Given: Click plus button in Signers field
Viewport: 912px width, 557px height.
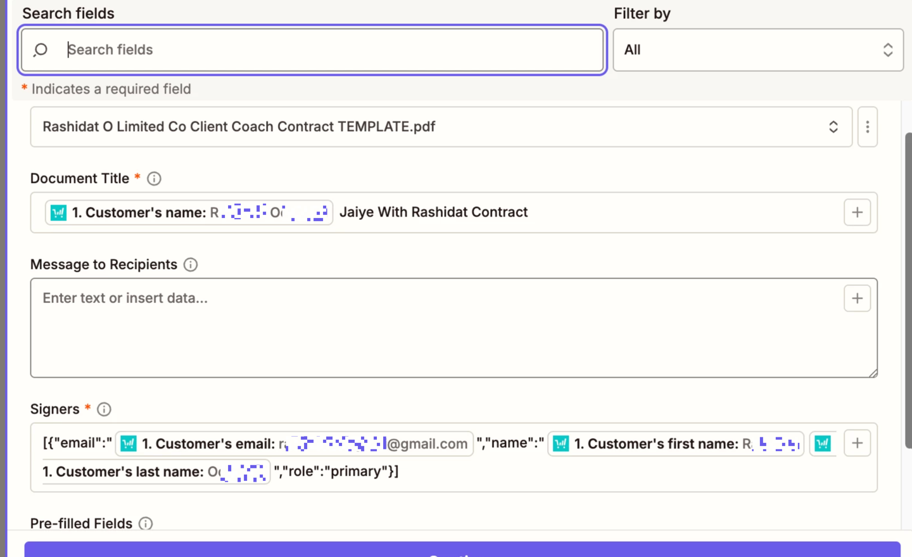Looking at the screenshot, I should pyautogui.click(x=857, y=443).
